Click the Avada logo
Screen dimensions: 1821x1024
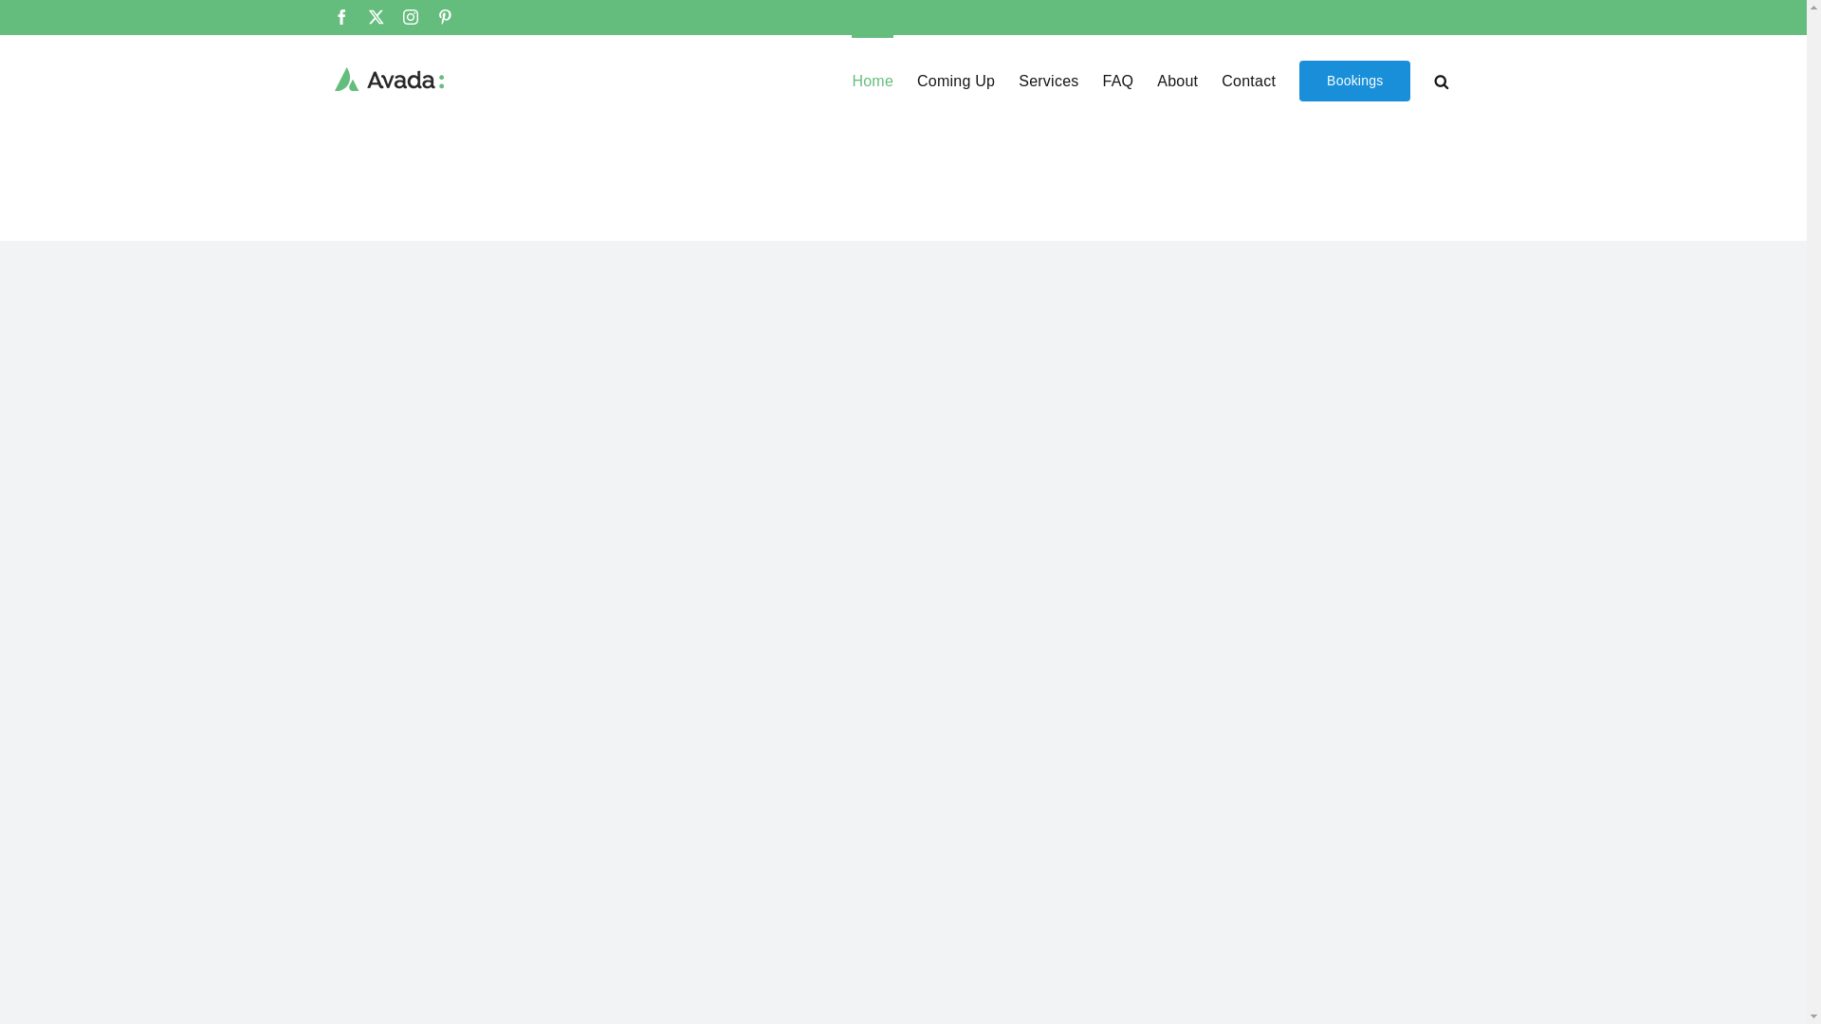coord(389,80)
